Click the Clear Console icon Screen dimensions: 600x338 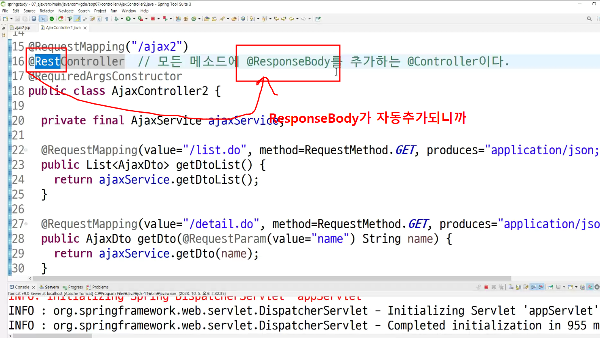(x=511, y=287)
